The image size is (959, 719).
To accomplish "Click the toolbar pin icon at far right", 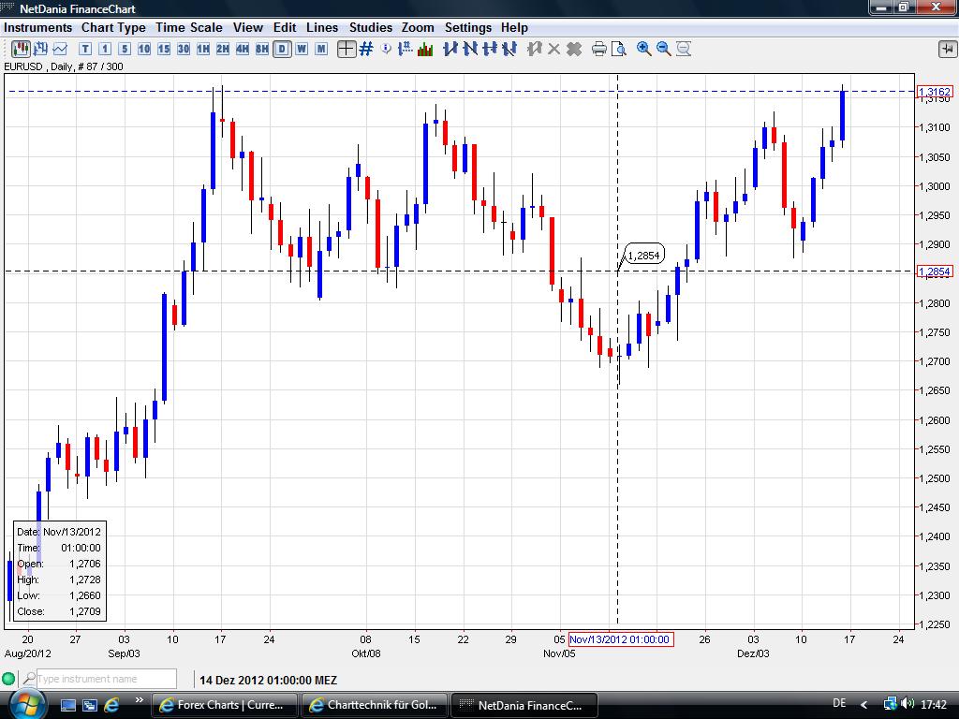I will point(947,49).
